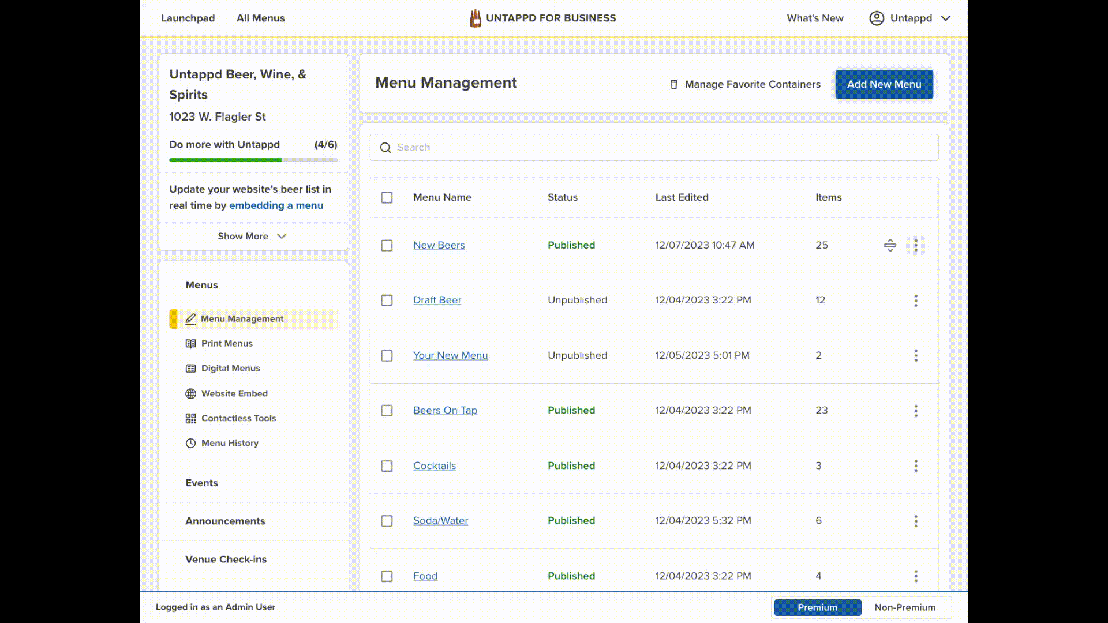Click the reorder handle beside New Beers

pyautogui.click(x=890, y=245)
